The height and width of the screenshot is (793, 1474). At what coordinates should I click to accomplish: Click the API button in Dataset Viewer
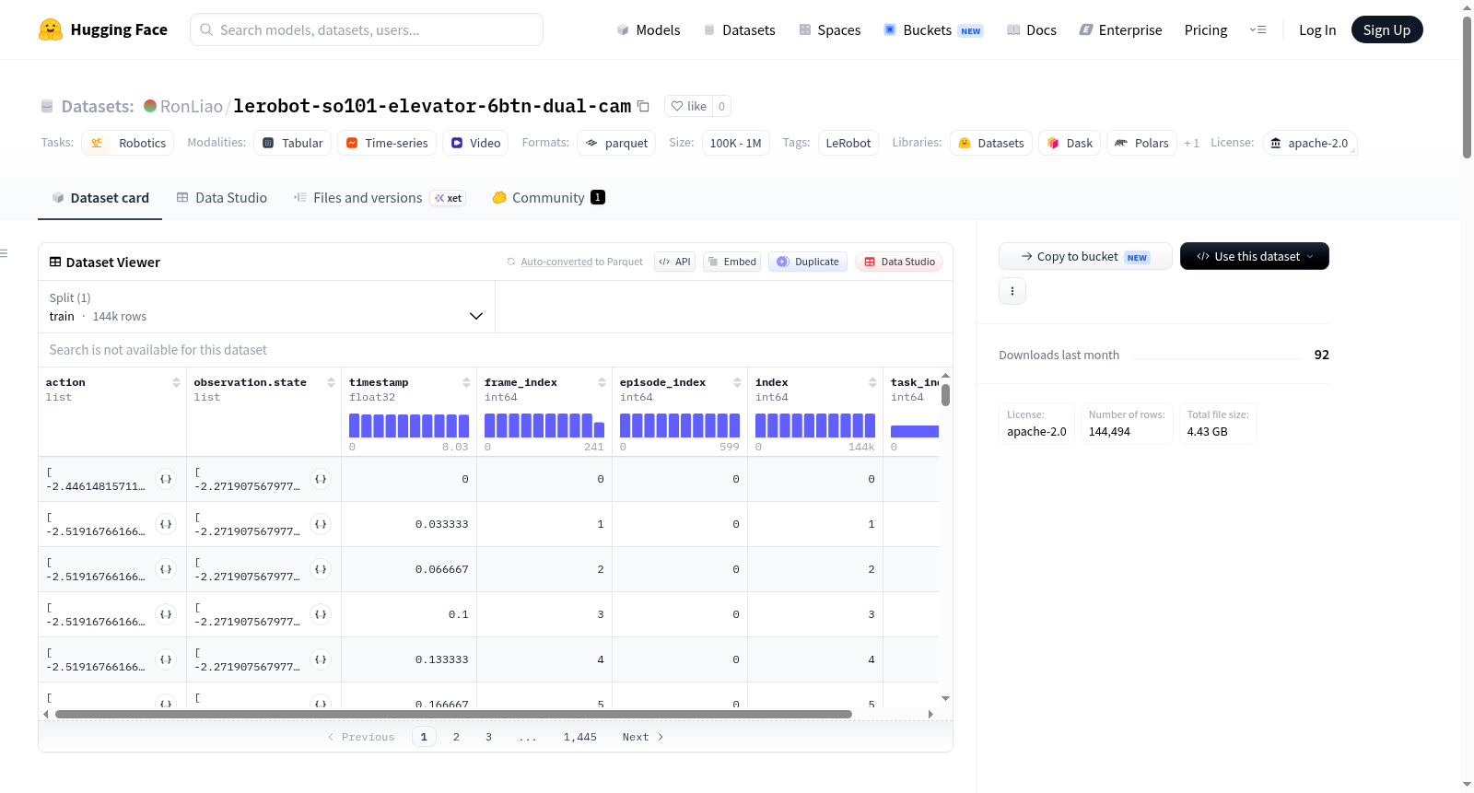(x=674, y=262)
